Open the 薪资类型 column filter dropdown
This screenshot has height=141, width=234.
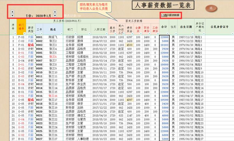(x=34, y=33)
